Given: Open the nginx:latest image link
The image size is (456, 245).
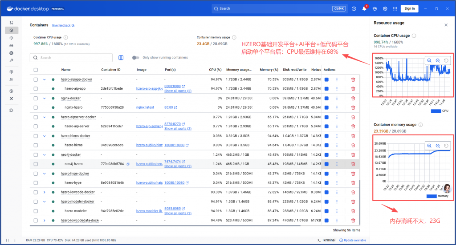Looking at the screenshot, I should [145, 107].
